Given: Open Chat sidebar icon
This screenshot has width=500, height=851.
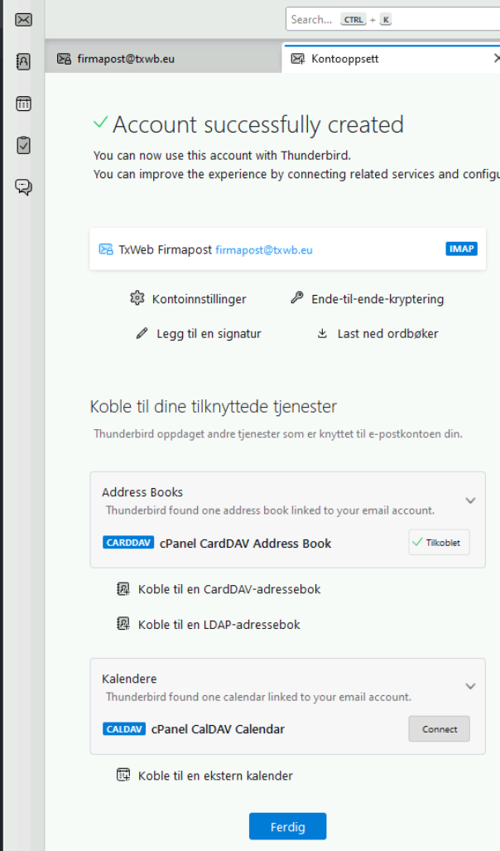Looking at the screenshot, I should pos(23,187).
